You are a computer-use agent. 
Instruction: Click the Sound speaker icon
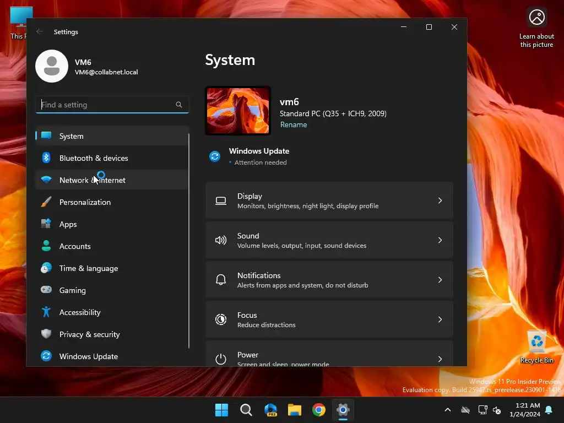[x=221, y=240]
